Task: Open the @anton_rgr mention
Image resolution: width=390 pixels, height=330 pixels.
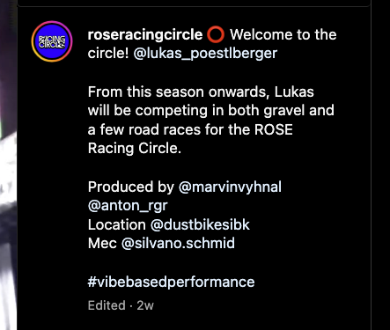Action: pos(128,206)
